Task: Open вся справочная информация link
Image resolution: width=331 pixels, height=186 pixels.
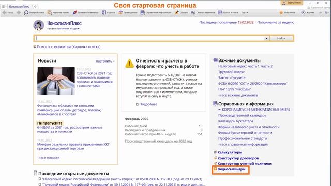Action: pyautogui.click(x=243, y=145)
